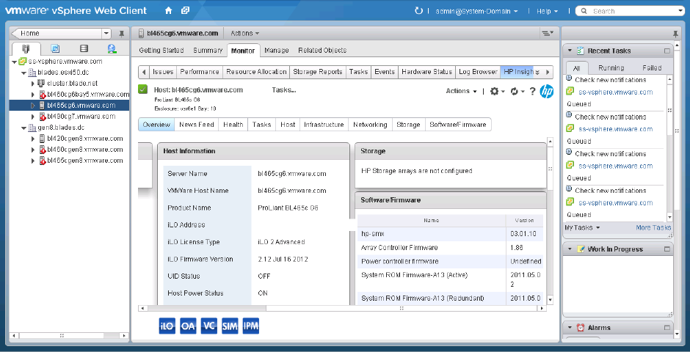Screen dimensions: 690x352
Task: Open the Help dropdown menu
Action: pyautogui.click(x=547, y=11)
